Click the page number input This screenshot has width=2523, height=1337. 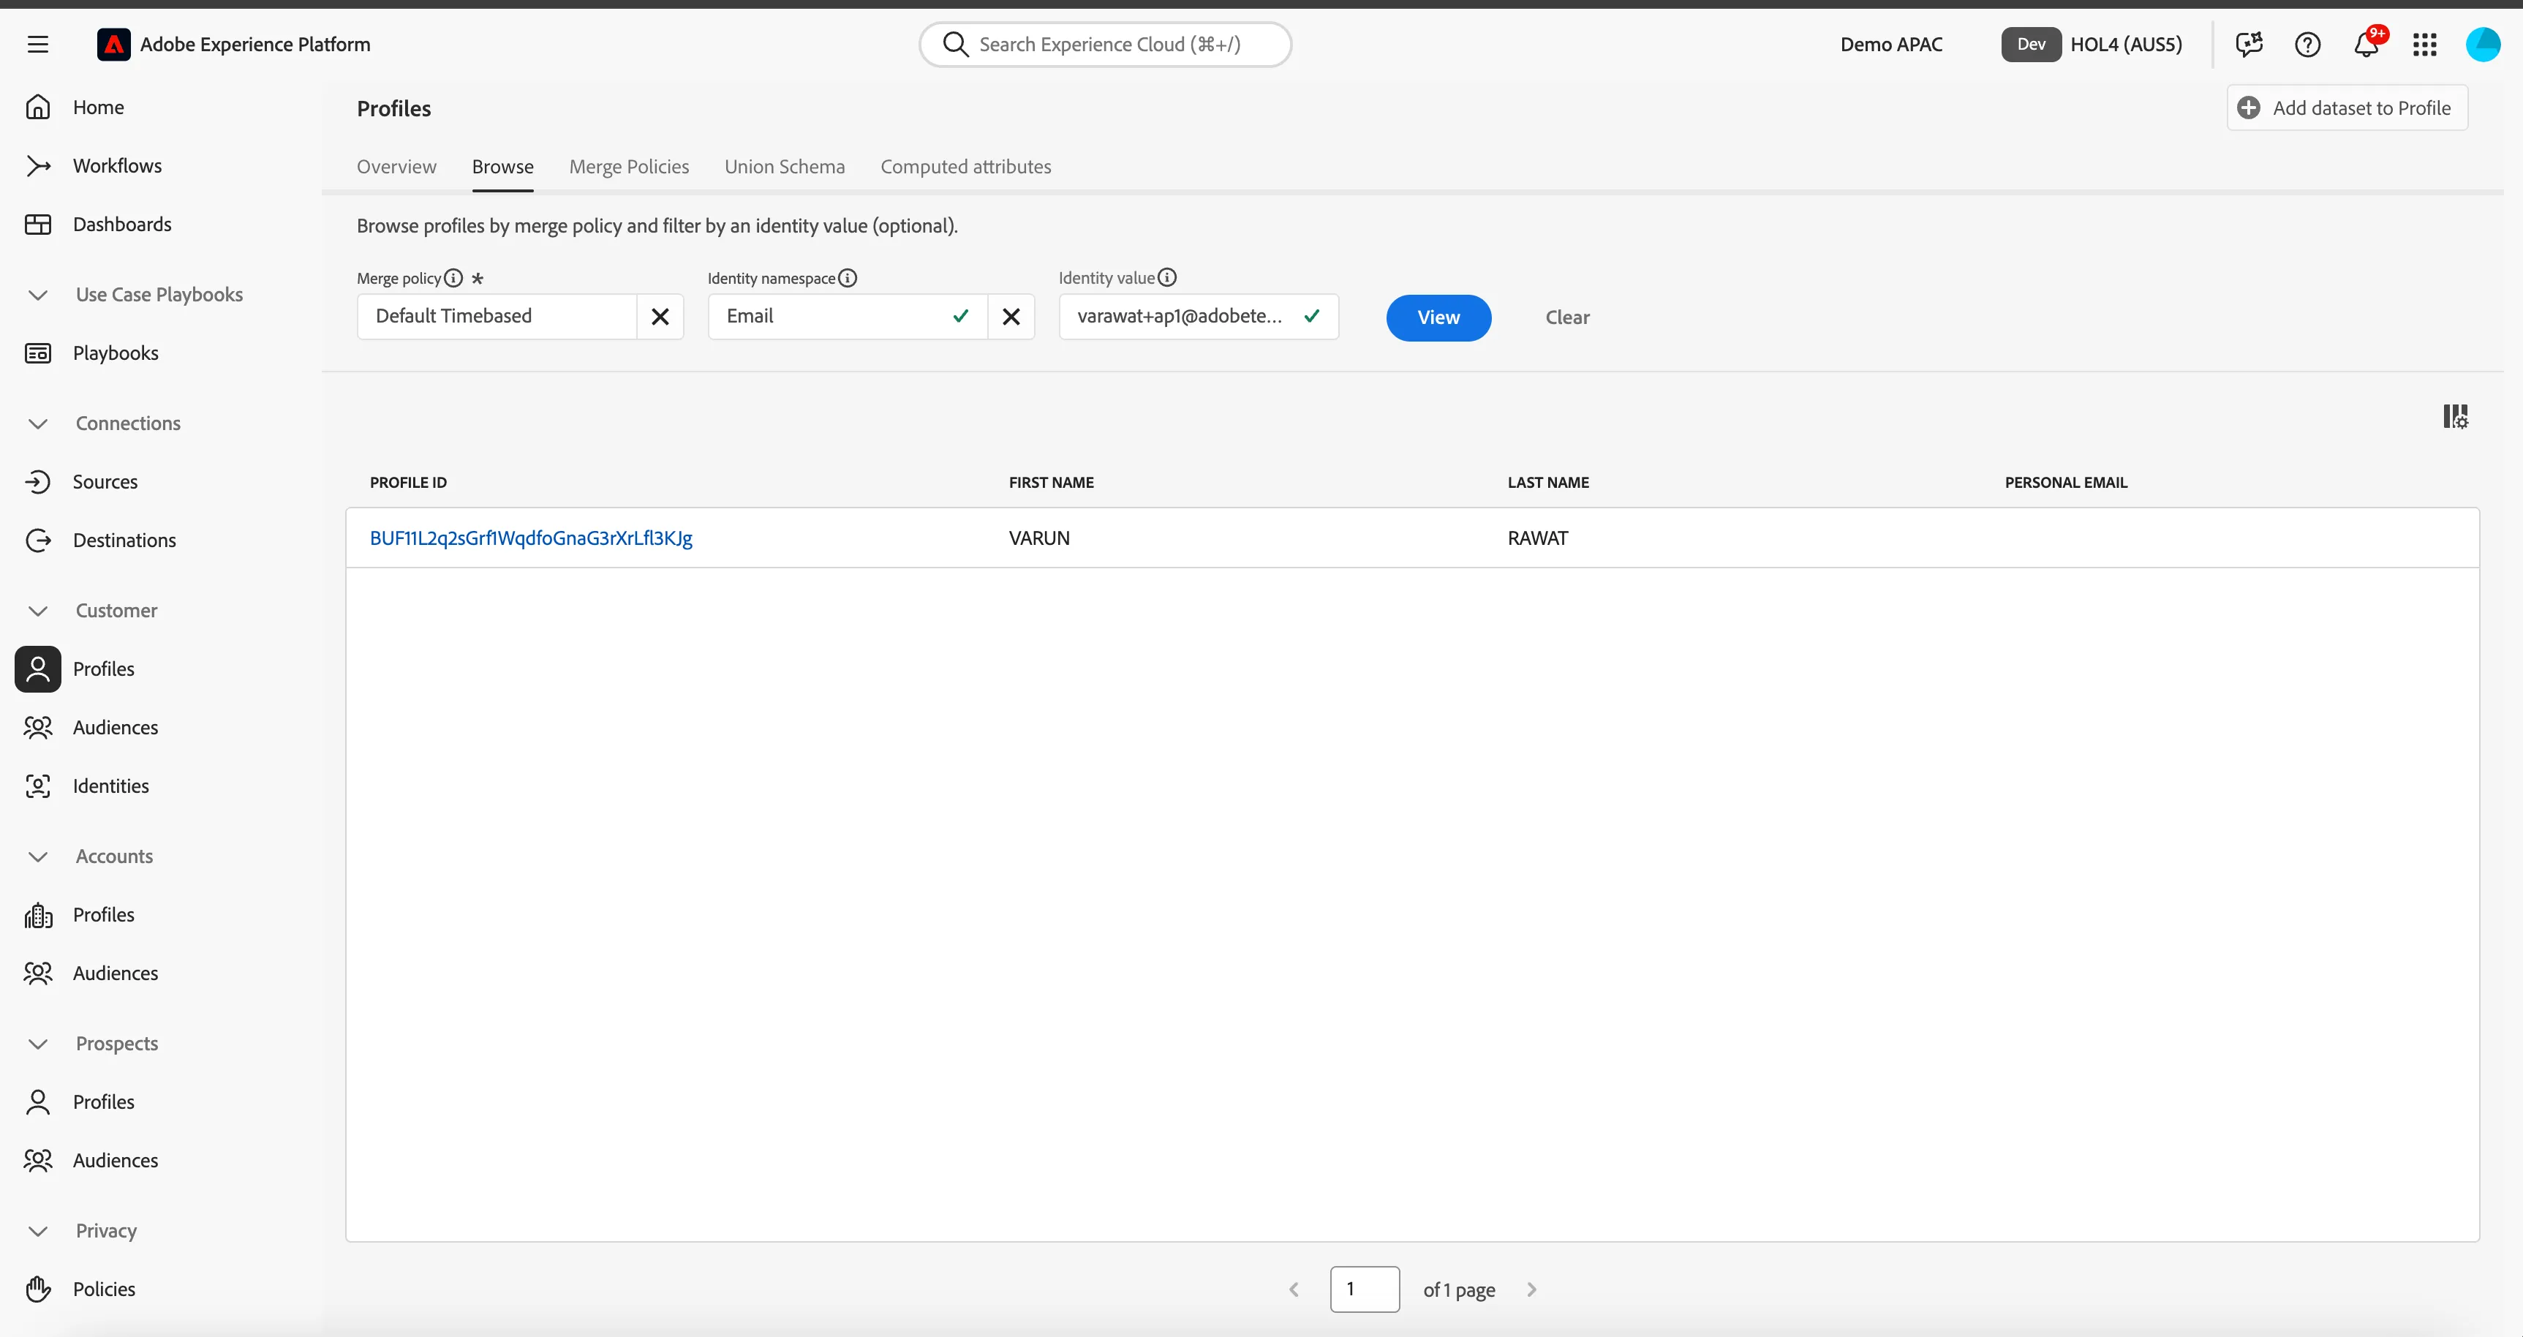1365,1289
